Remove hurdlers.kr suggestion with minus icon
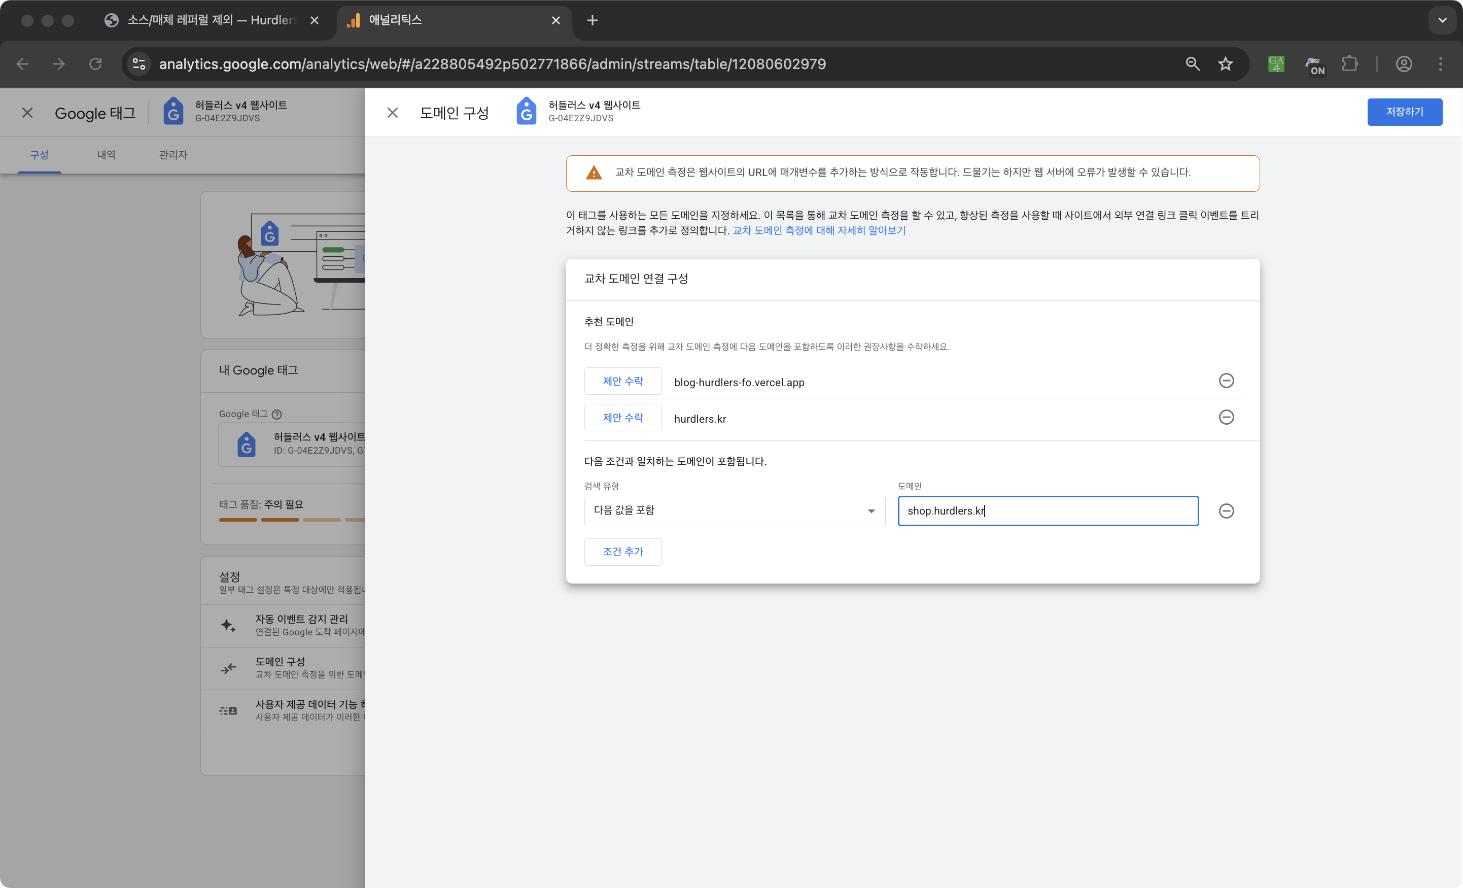Screen dimensions: 1463x888 click(x=1226, y=418)
